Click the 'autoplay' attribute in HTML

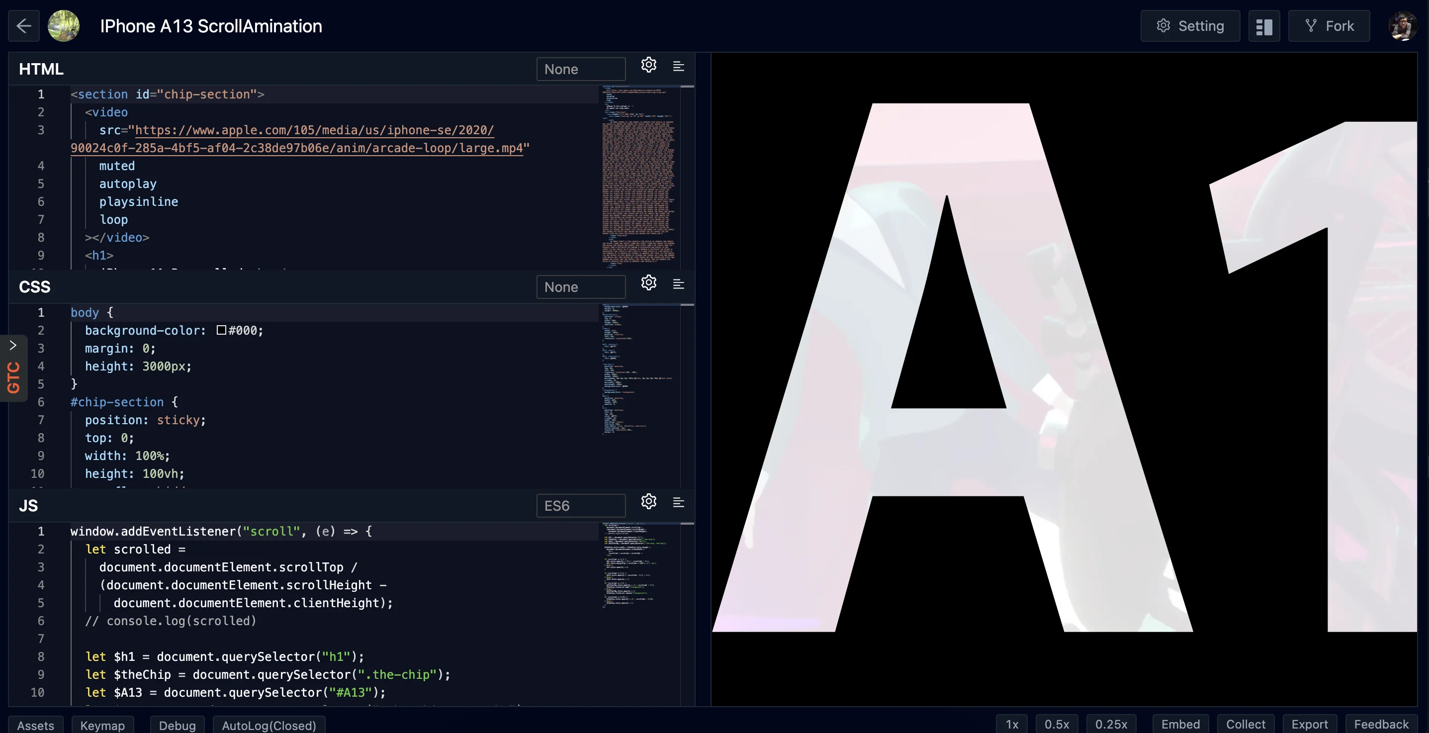128,183
